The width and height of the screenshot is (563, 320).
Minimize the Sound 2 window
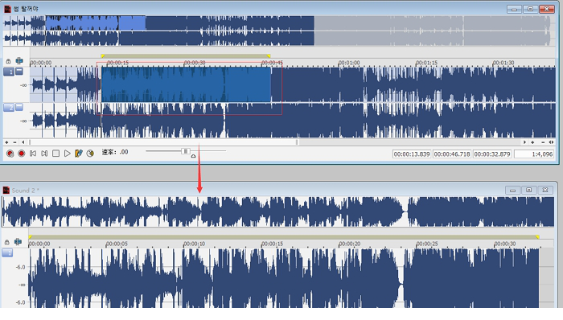513,190
